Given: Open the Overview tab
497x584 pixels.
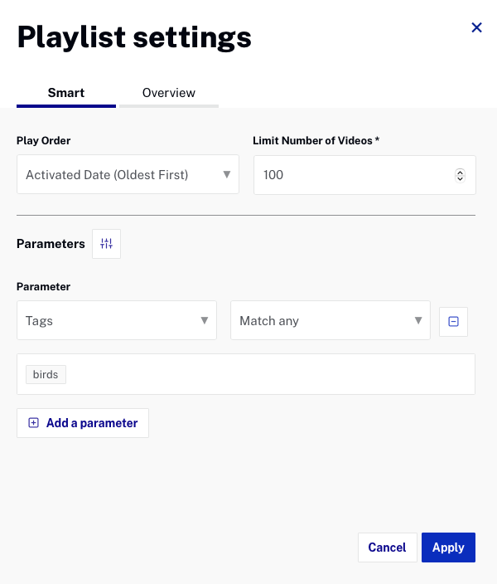Looking at the screenshot, I should tap(169, 93).
